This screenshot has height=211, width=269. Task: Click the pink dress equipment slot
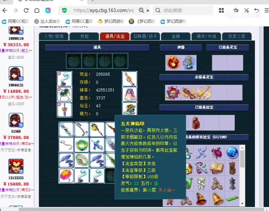[x=130, y=94]
